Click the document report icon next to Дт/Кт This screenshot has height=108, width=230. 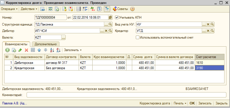[99, 9]
